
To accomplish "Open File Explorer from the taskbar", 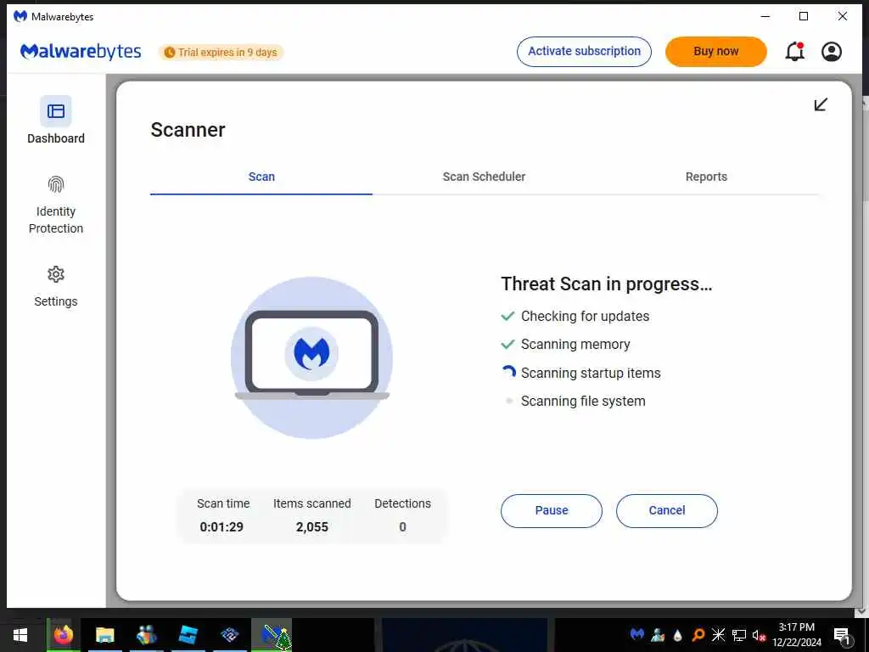I will pos(104,635).
